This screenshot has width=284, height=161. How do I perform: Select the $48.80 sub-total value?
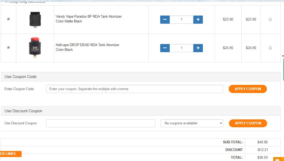coord(262,142)
